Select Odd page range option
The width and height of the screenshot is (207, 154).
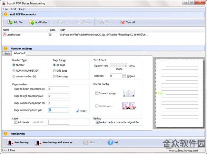[54, 71]
